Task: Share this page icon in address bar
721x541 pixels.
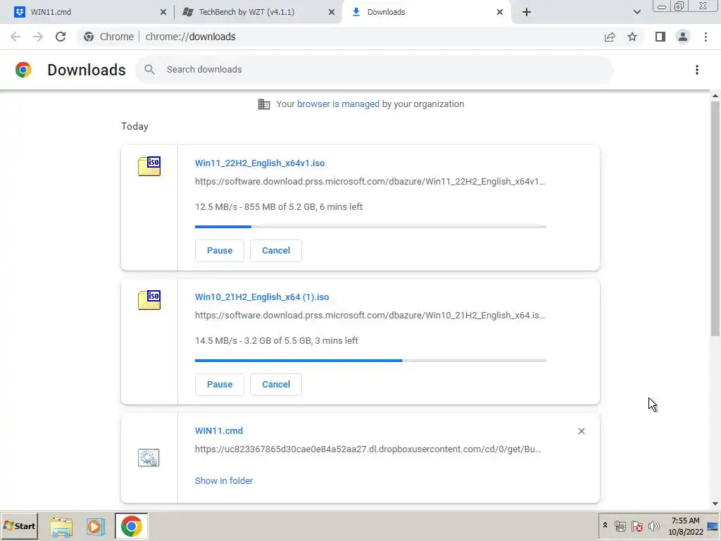Action: (610, 37)
